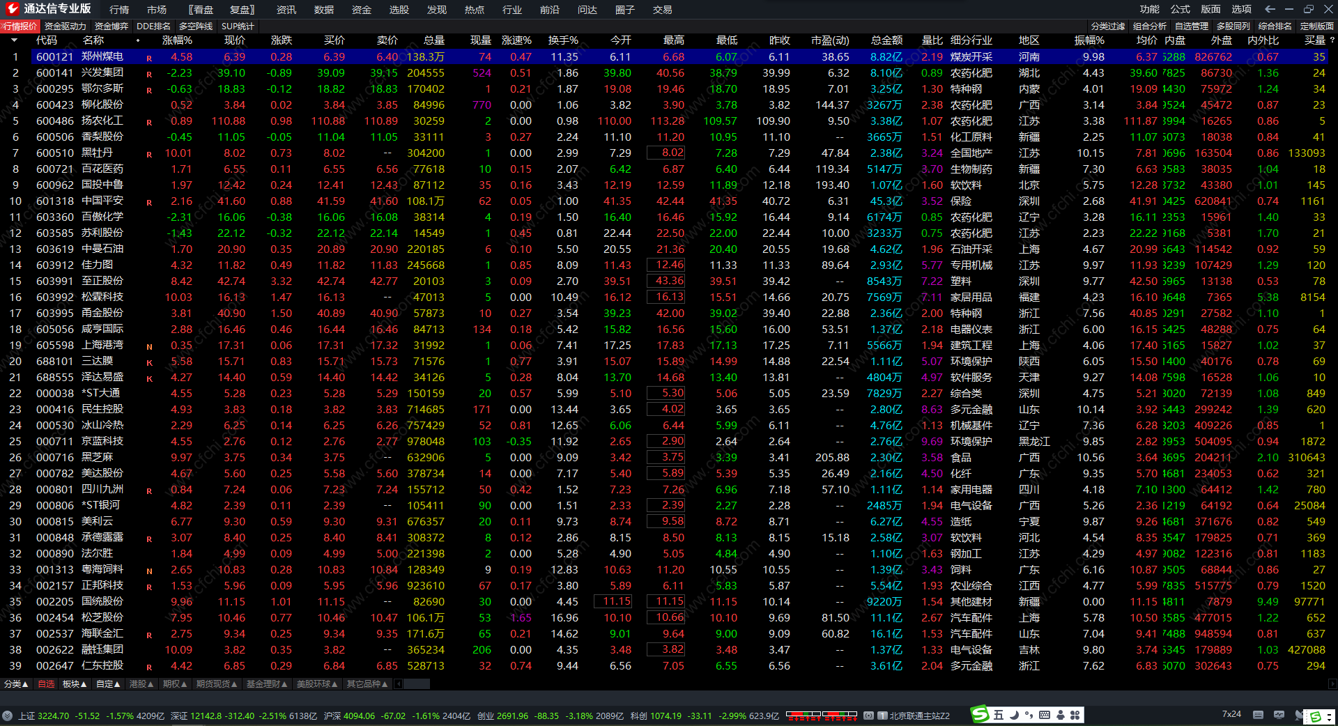Click Sogou user account icon
Viewport: 1338px width, 726px height.
coord(1060,715)
